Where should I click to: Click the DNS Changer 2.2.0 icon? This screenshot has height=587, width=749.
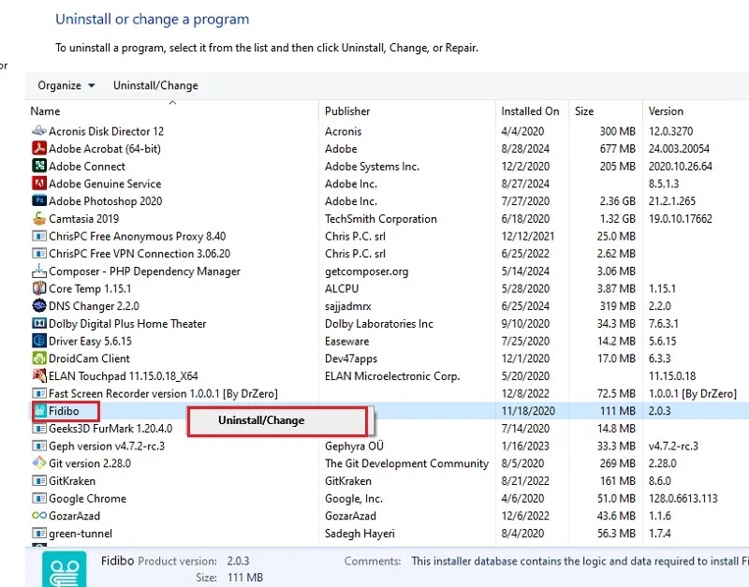[x=39, y=306]
